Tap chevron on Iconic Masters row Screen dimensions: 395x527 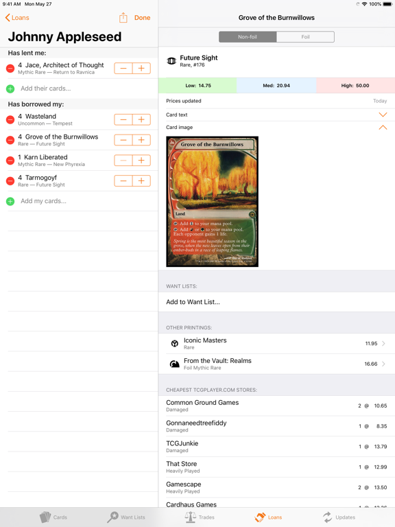[x=383, y=344]
